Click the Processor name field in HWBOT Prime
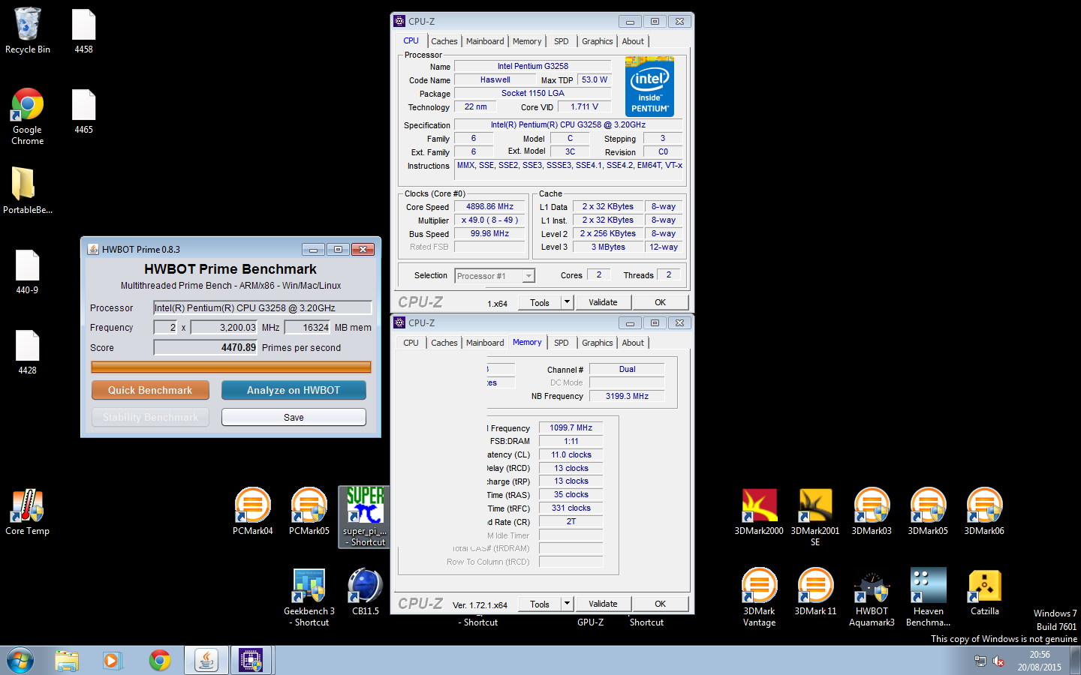1081x675 pixels. (x=263, y=307)
